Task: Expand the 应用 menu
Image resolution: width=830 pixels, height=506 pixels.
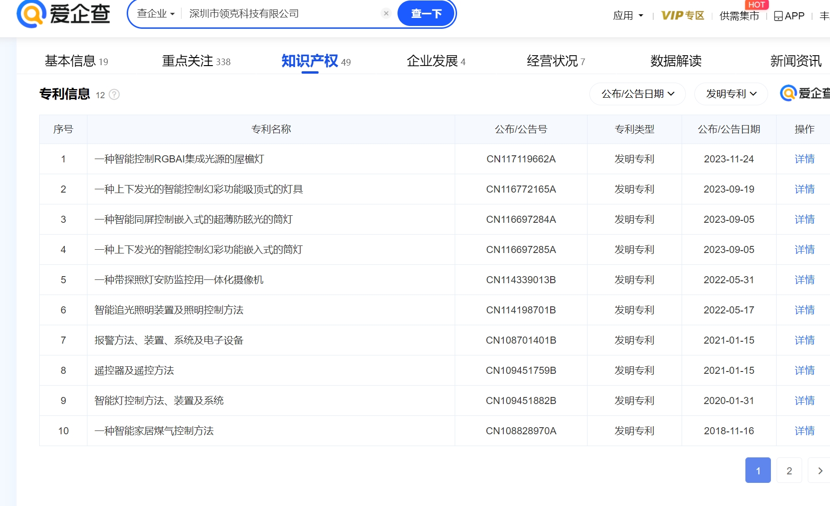Action: 628,16
